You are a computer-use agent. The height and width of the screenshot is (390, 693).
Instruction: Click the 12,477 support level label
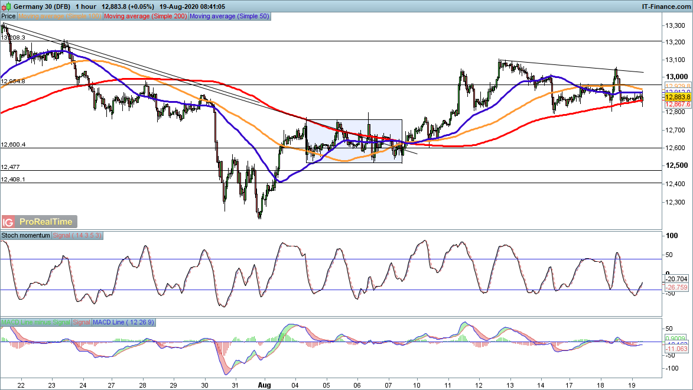coord(10,167)
